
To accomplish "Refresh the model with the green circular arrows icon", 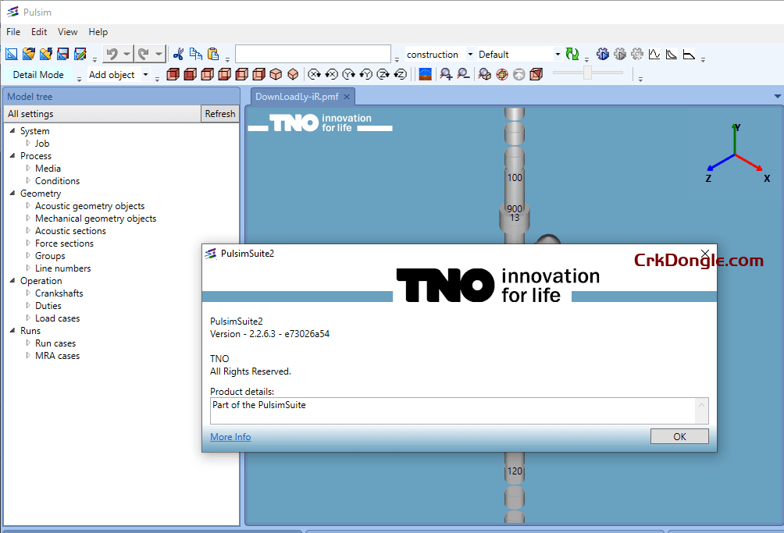I will 571,54.
